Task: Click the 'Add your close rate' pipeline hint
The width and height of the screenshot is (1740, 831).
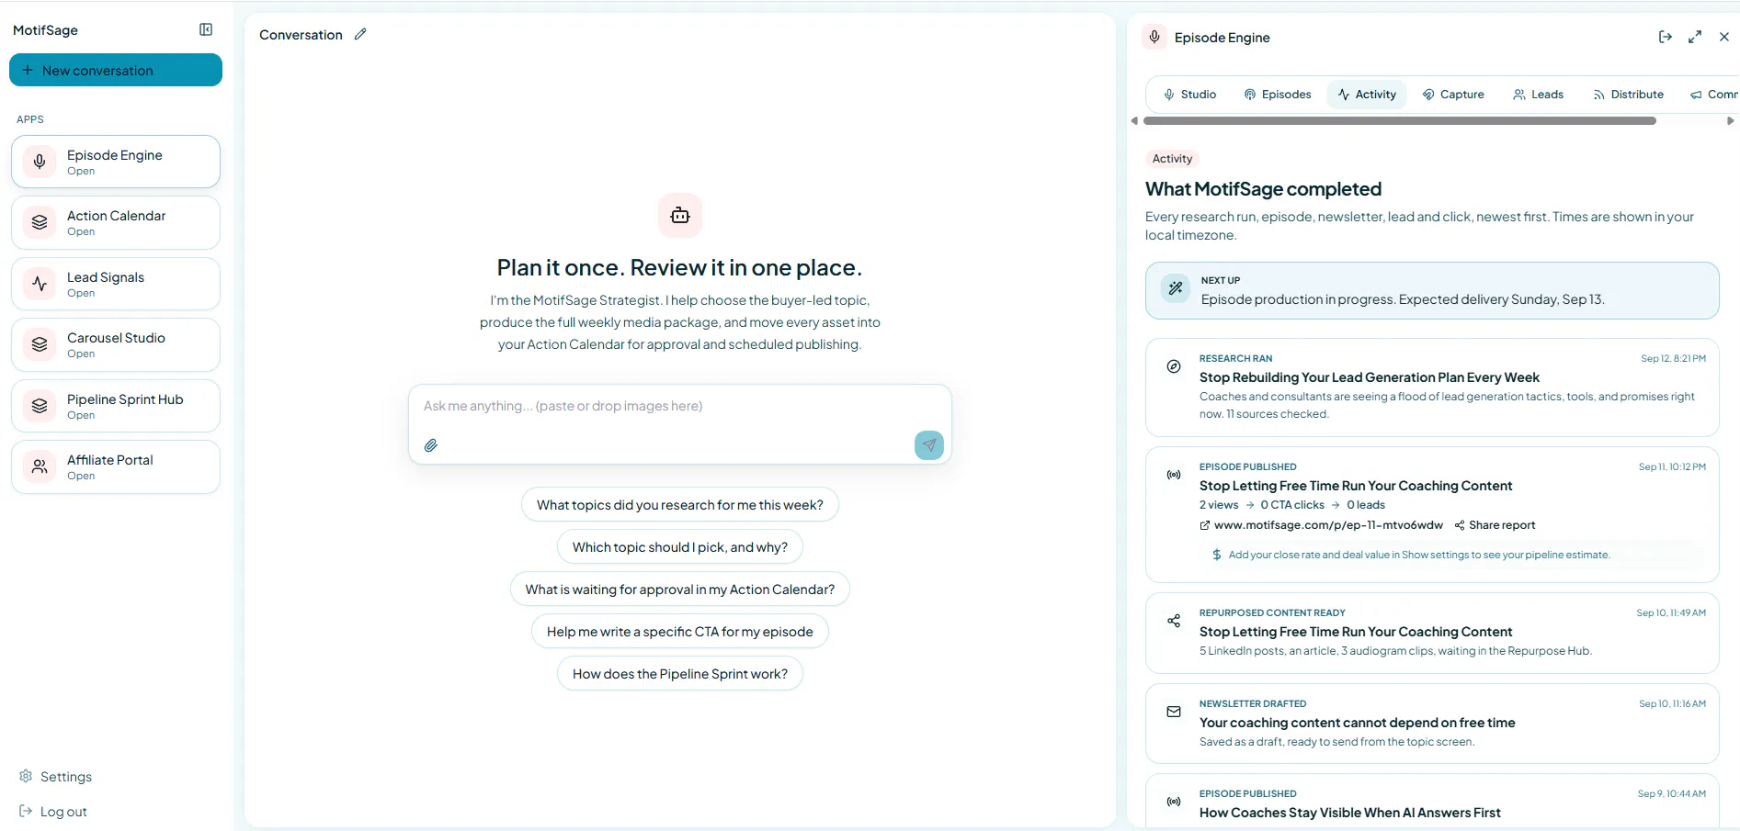Action: tap(1418, 555)
